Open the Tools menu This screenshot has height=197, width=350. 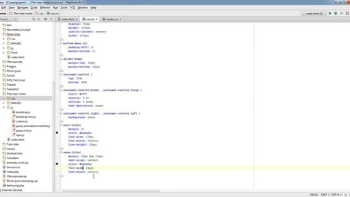(64, 8)
